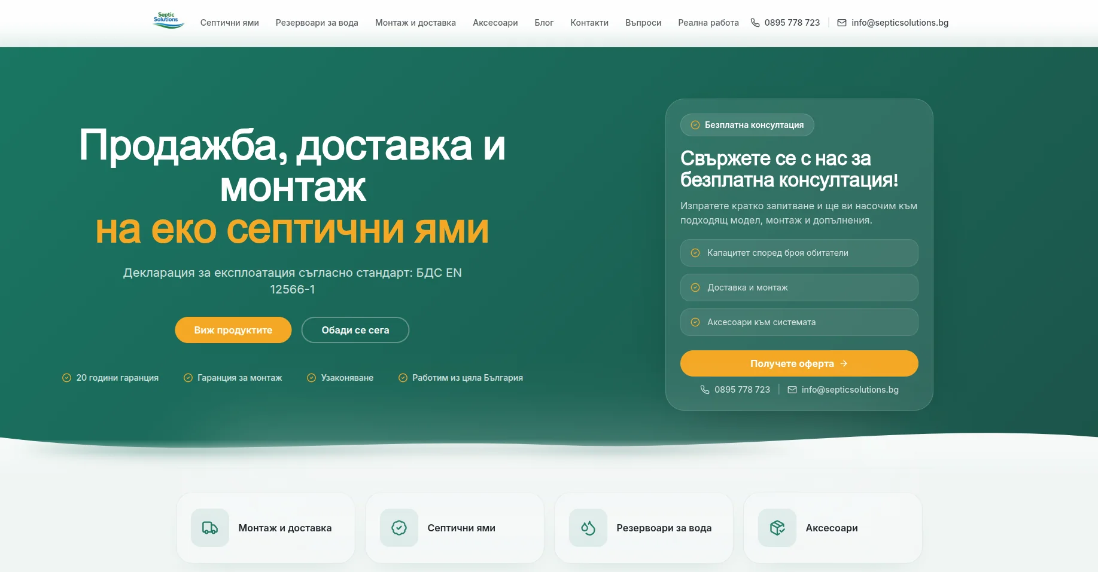Image resolution: width=1098 pixels, height=572 pixels.
Task: Click heading 'на еко септични ями'
Action: click(x=293, y=230)
